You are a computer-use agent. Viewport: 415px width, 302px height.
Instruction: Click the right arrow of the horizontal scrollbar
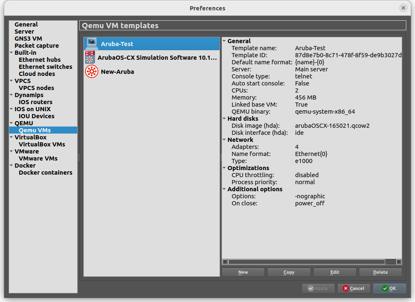(398, 261)
